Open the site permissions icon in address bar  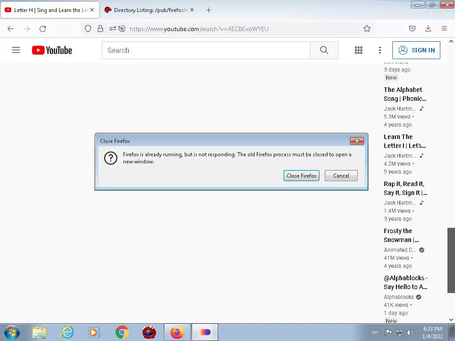[112, 28]
